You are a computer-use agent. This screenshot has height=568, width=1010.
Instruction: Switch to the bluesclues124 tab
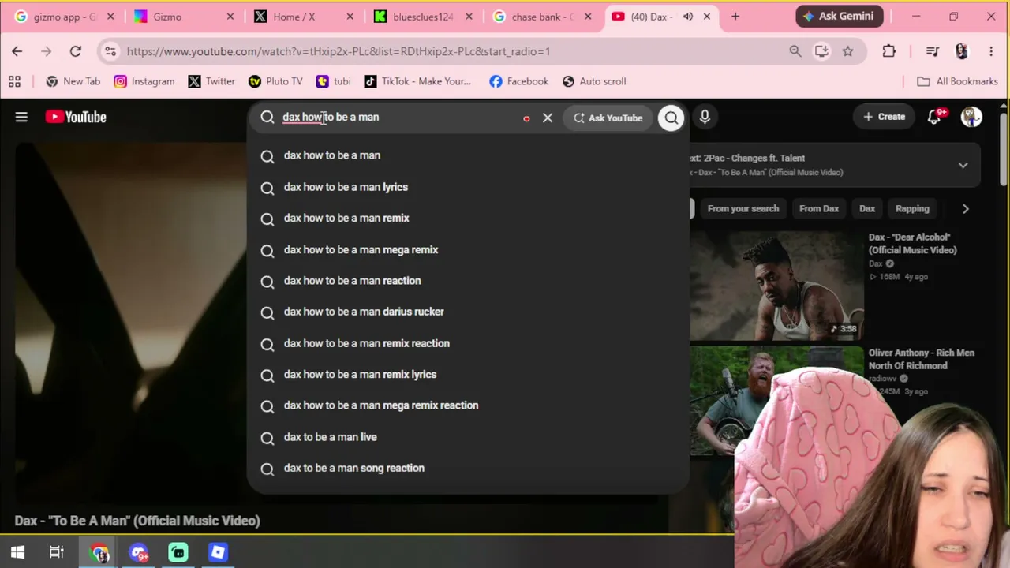[424, 16]
